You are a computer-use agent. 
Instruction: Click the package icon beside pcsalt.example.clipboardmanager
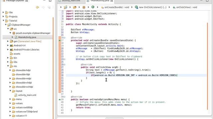coord(14,33)
